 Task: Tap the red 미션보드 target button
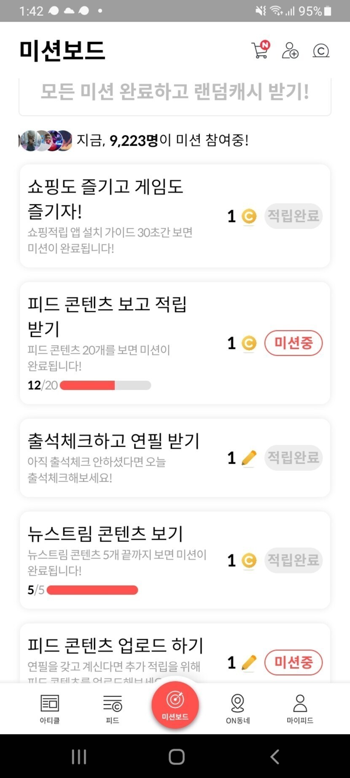175,705
